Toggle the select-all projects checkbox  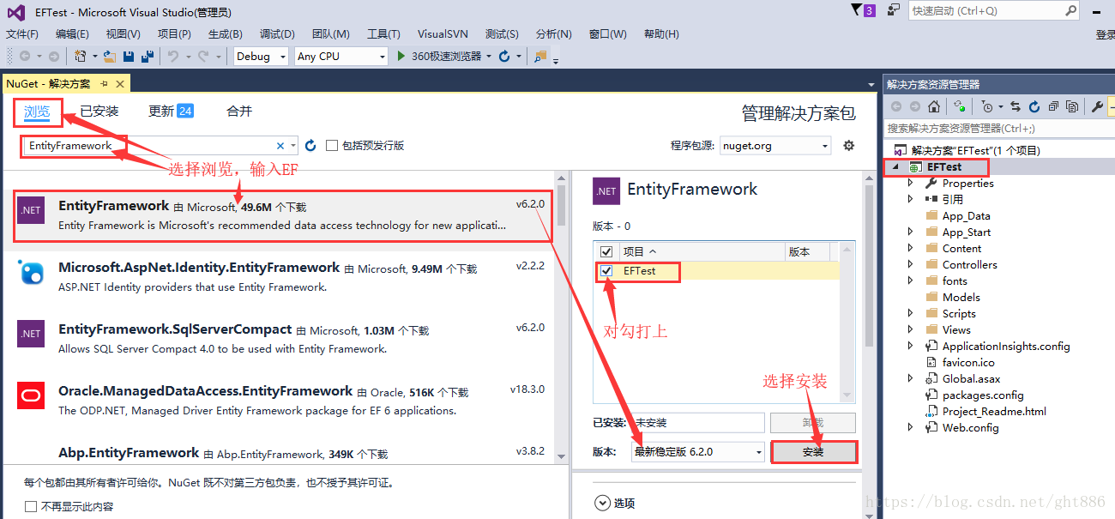click(606, 252)
